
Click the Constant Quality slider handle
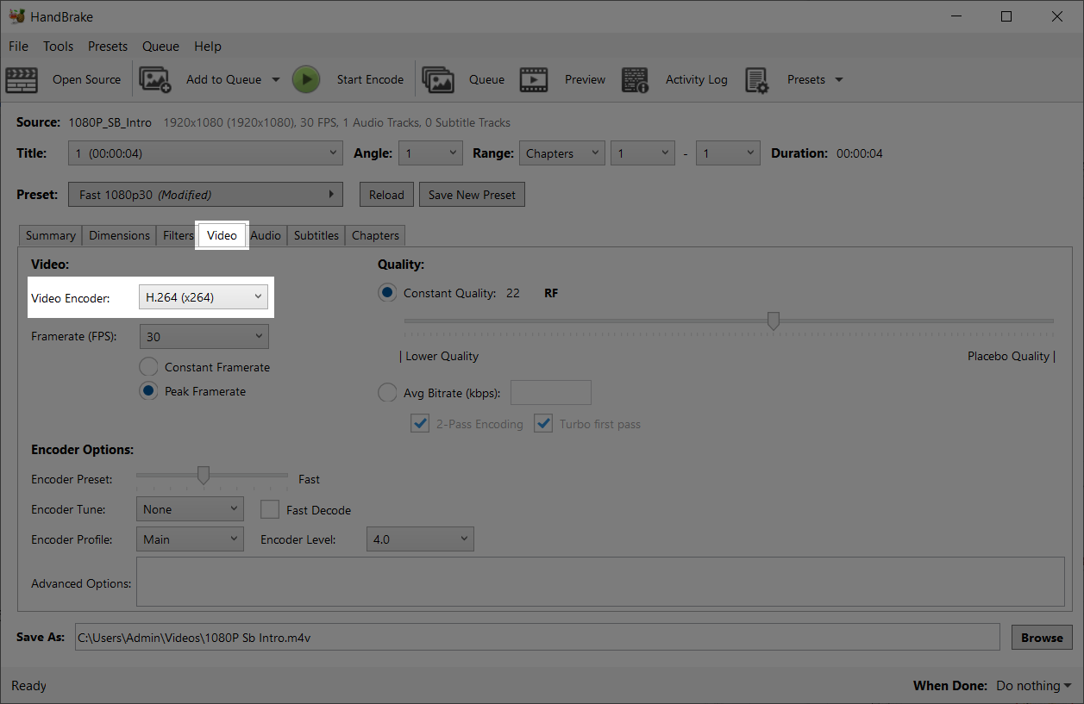pos(774,321)
